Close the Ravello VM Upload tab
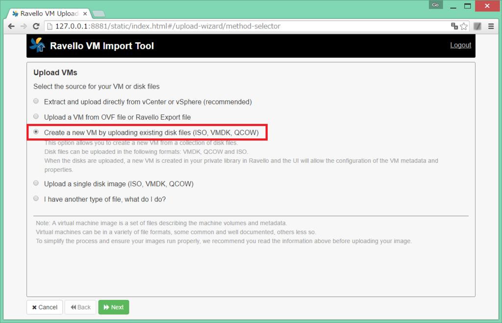The image size is (502, 323). pyautogui.click(x=85, y=13)
